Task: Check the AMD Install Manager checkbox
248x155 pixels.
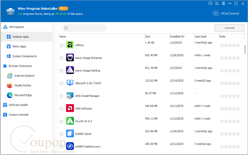Action: click(61, 96)
